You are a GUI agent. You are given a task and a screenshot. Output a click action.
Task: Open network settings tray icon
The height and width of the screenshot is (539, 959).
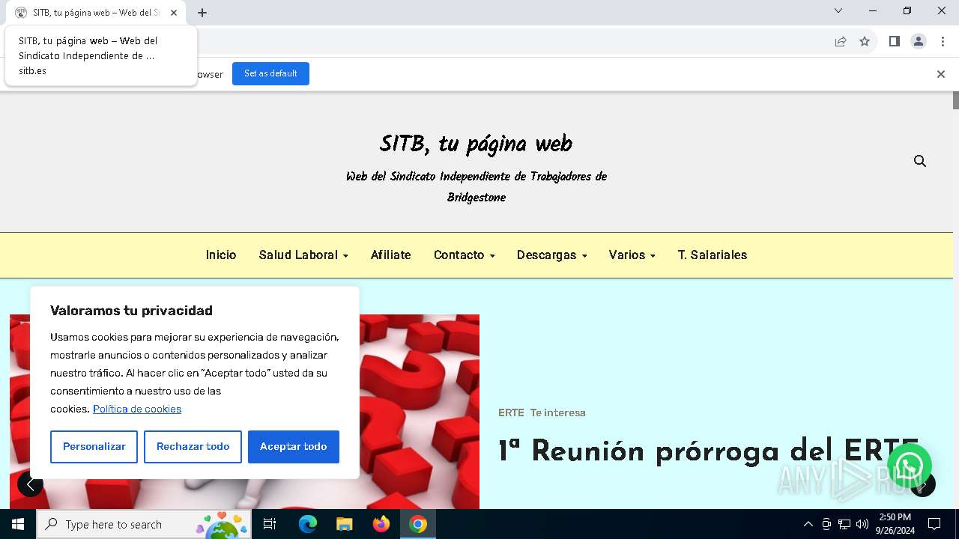(844, 524)
